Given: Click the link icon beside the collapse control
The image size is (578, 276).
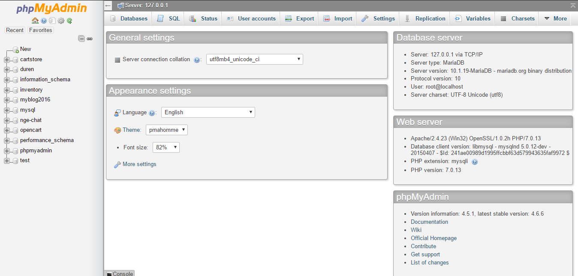Looking at the screenshot, I should pos(90,38).
